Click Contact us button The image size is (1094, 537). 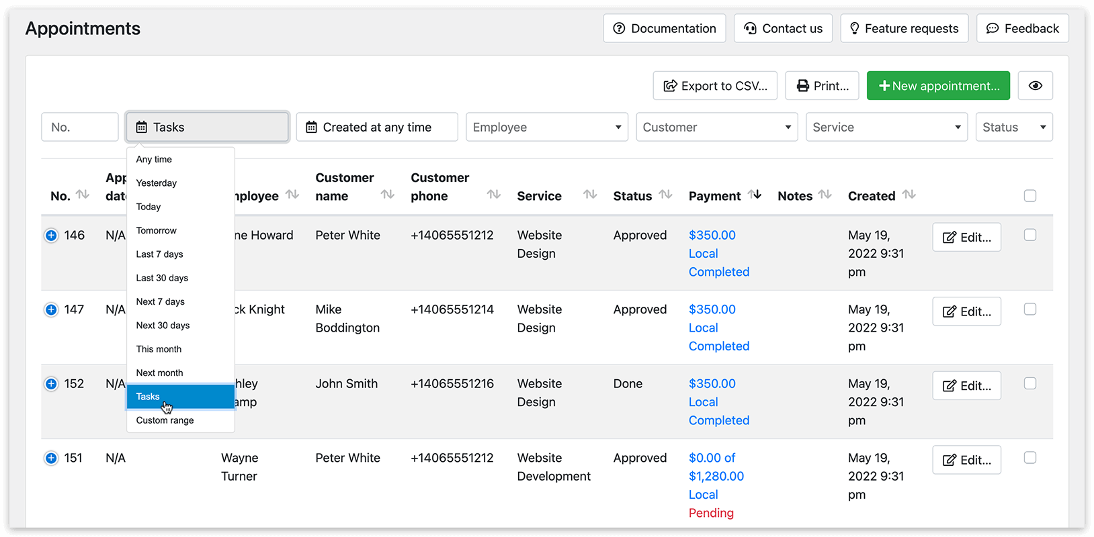[783, 28]
